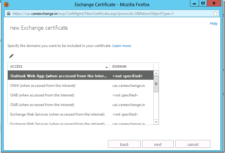Click the 'new Exchange certificate' heading

[x=39, y=28]
